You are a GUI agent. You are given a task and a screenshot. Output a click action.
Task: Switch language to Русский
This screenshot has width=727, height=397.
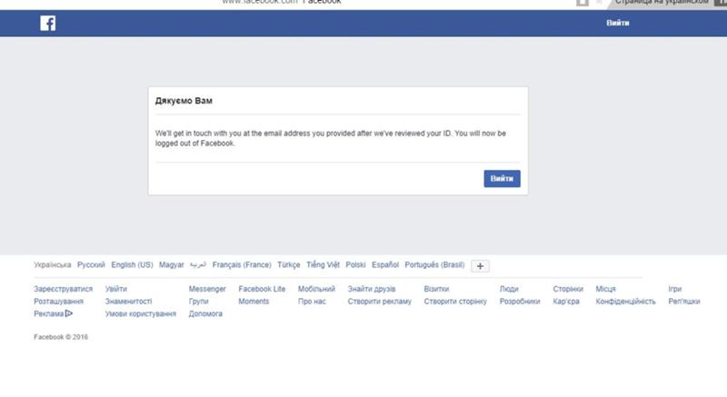(x=91, y=265)
